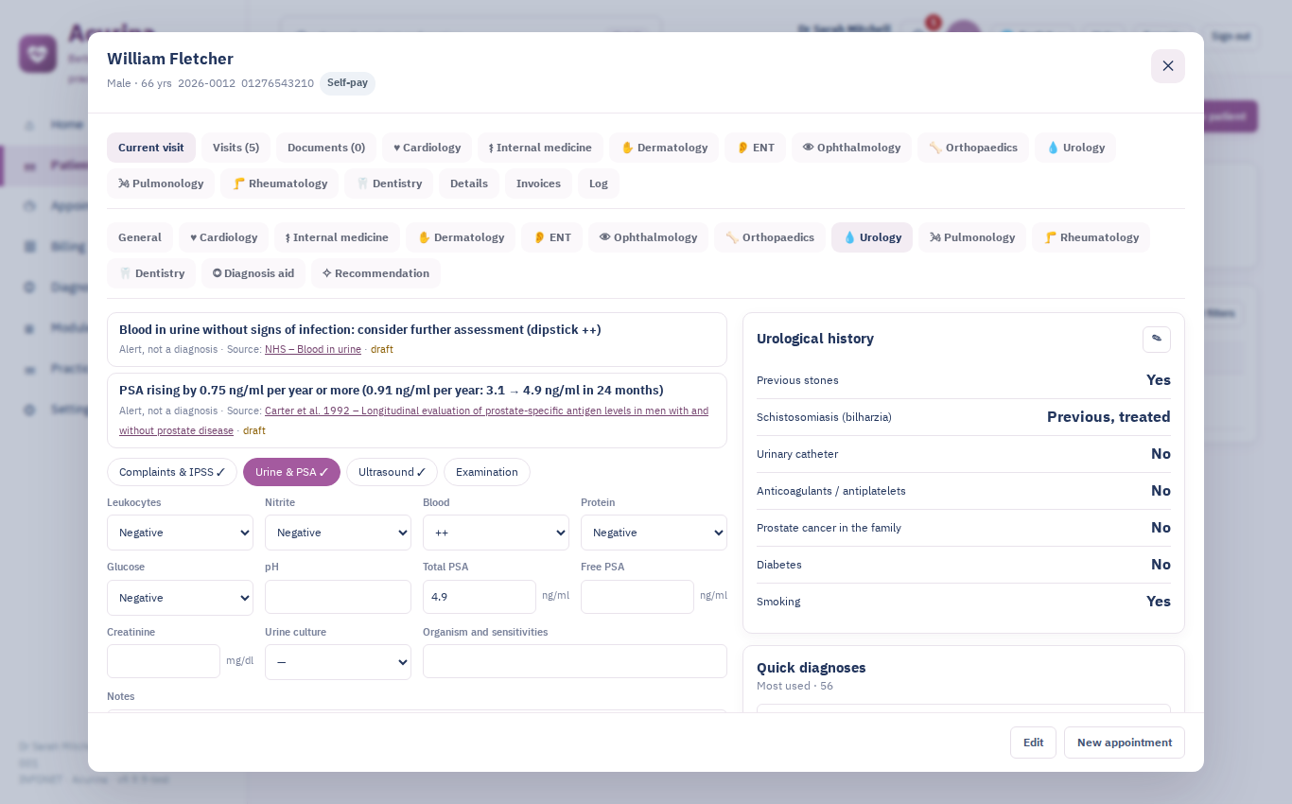Click the Self-pay badge

coord(347,83)
